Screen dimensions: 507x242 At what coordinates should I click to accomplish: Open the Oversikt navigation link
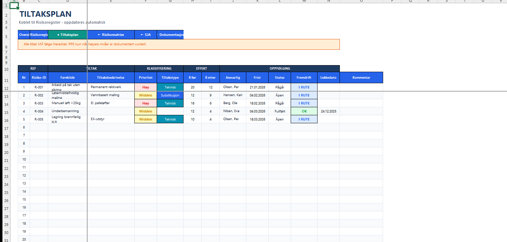tap(24, 35)
